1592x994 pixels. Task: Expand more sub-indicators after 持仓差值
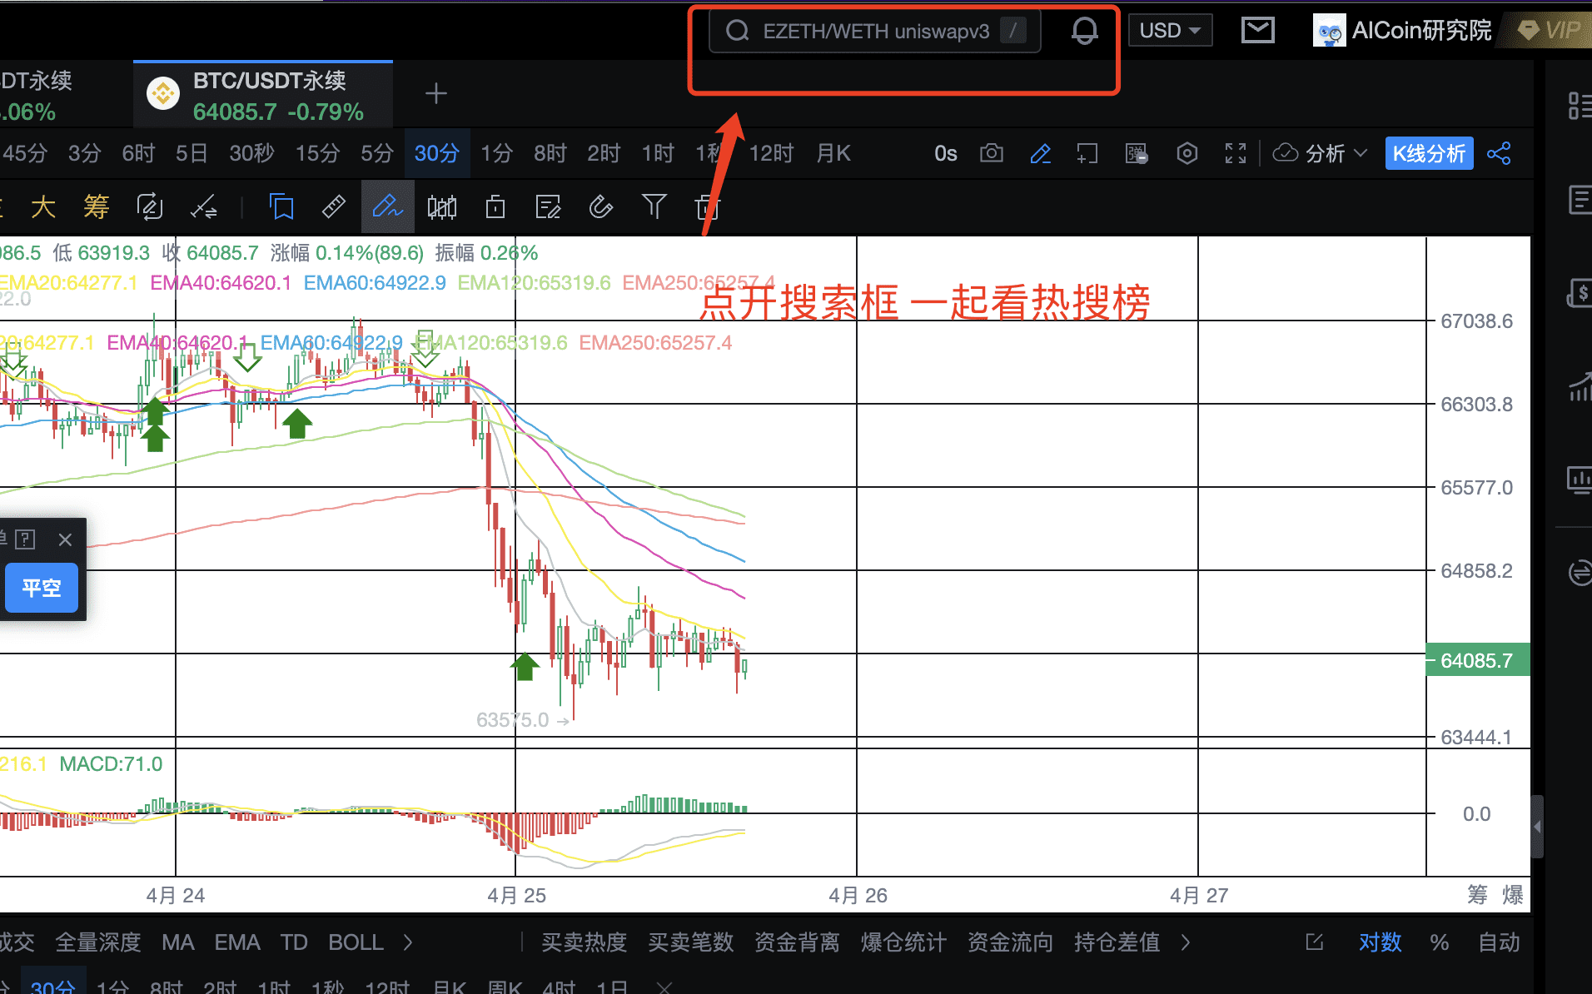pyautogui.click(x=1186, y=942)
